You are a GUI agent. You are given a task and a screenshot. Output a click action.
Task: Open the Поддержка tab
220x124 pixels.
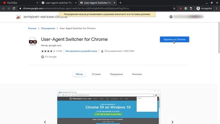[116, 74]
